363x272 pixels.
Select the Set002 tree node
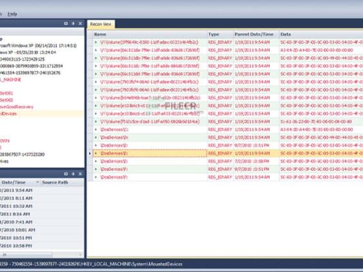pyautogui.click(x=6, y=100)
